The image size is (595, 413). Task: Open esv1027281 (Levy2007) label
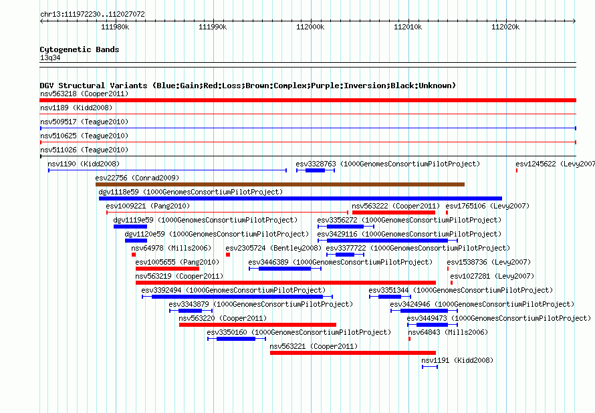coord(492,276)
